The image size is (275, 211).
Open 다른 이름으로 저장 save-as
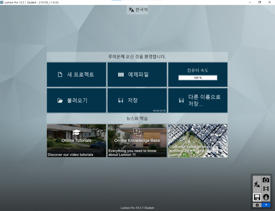198,100
